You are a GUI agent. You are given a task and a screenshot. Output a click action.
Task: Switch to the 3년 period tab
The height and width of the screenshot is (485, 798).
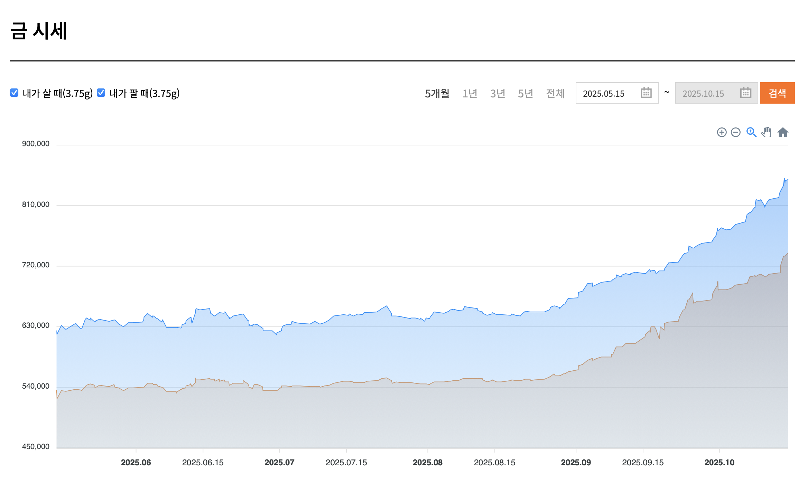point(498,93)
